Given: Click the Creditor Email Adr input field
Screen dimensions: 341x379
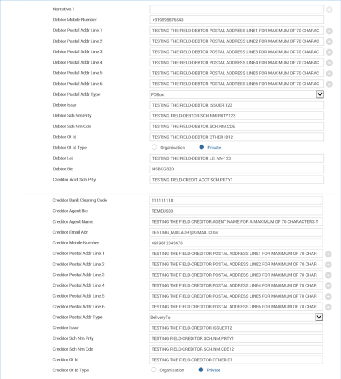Looking at the screenshot, I should point(236,232).
